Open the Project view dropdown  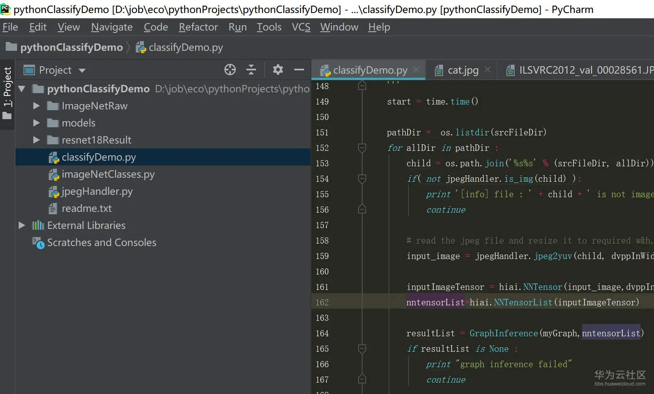(82, 70)
